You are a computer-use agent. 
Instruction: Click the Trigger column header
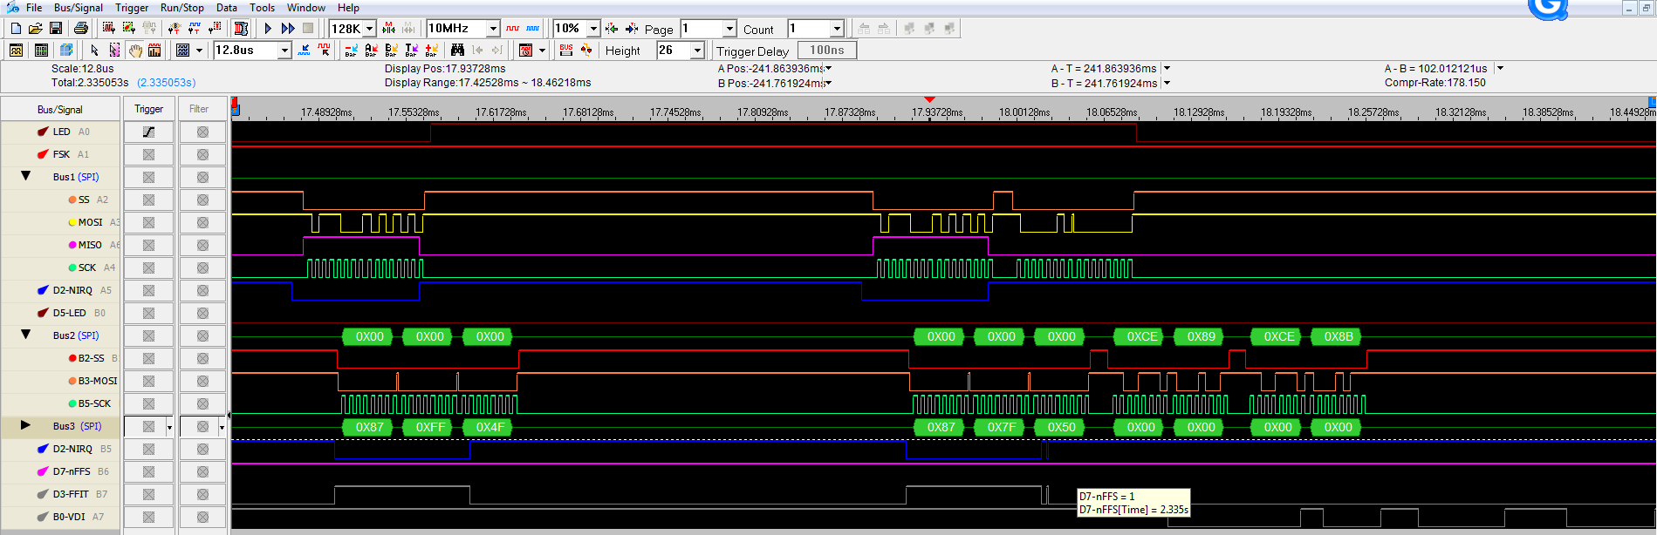pos(148,109)
